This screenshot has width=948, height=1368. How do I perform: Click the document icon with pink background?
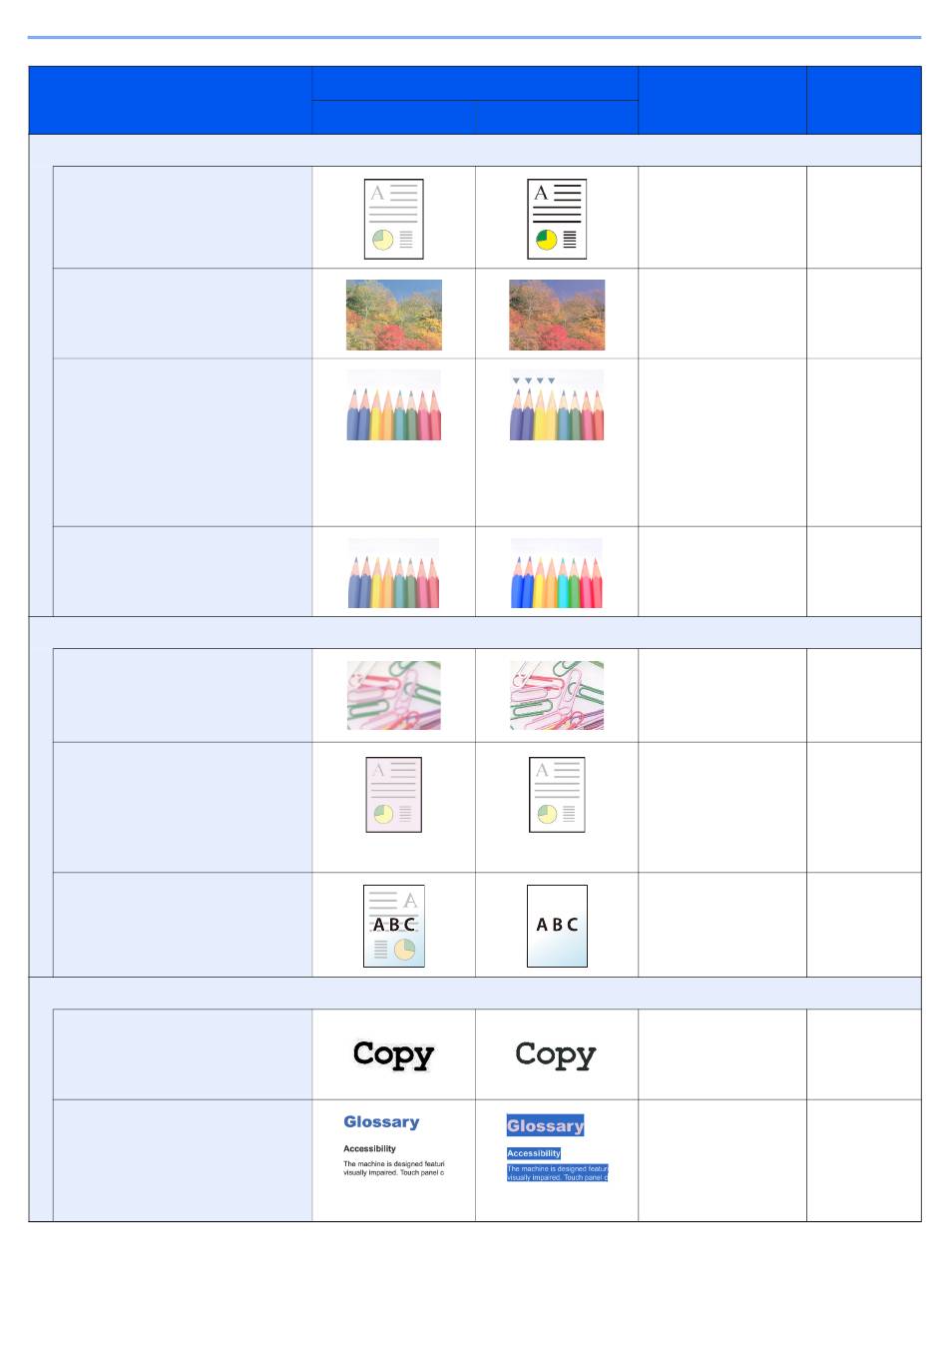(393, 795)
